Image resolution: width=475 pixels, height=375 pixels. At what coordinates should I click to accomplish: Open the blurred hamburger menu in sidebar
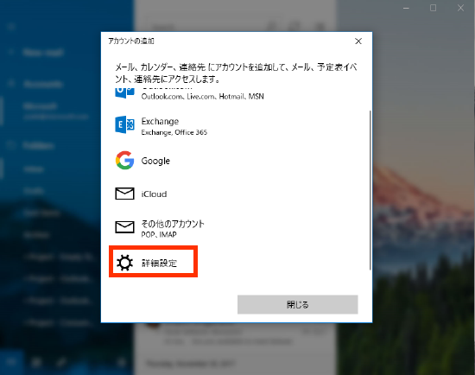click(11, 27)
